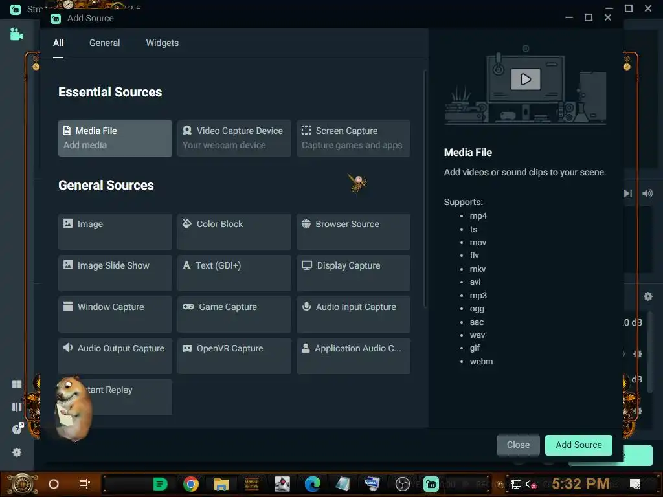The image size is (663, 497).
Task: Minimize the Add Source dialog
Action: pos(569,17)
